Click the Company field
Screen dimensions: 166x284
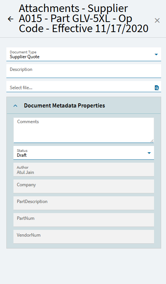pos(84,186)
